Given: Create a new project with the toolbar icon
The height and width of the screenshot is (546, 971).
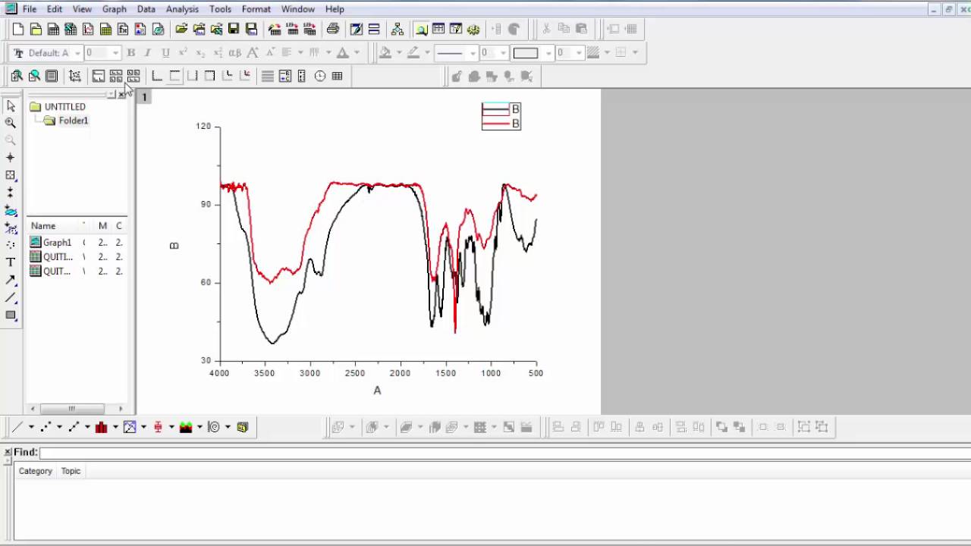Looking at the screenshot, I should pyautogui.click(x=18, y=30).
